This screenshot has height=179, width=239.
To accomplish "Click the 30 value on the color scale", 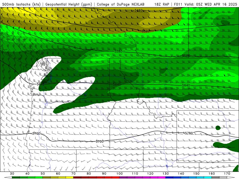I will tap(12, 174).
